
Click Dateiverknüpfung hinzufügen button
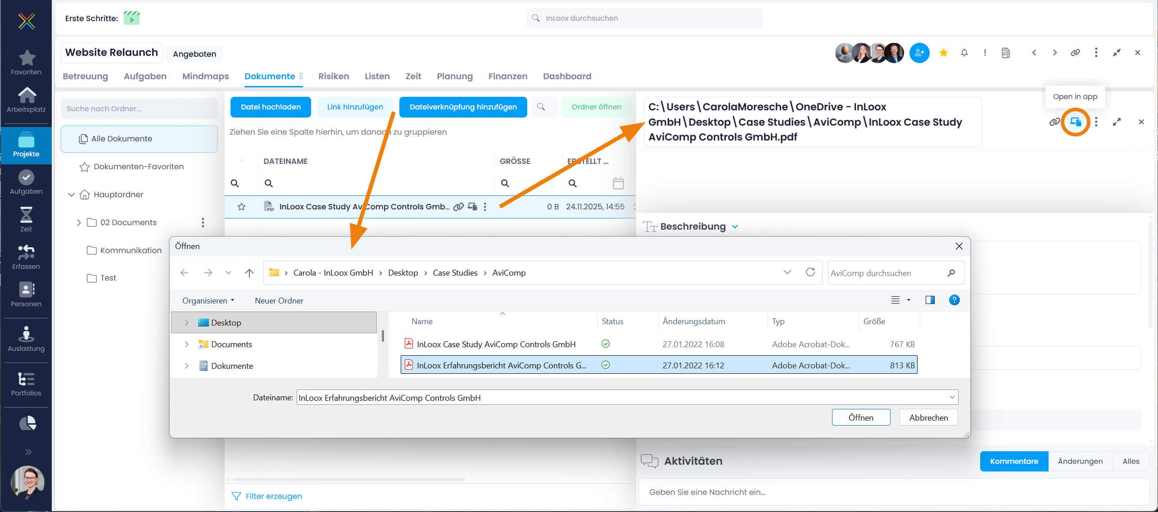(x=463, y=107)
